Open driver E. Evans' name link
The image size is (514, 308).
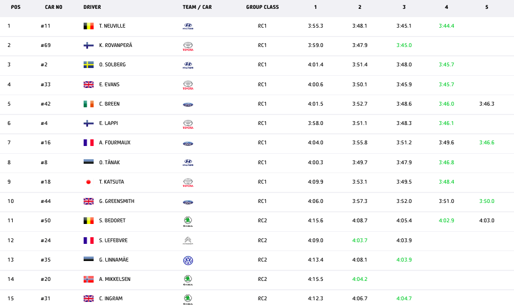[x=109, y=85]
